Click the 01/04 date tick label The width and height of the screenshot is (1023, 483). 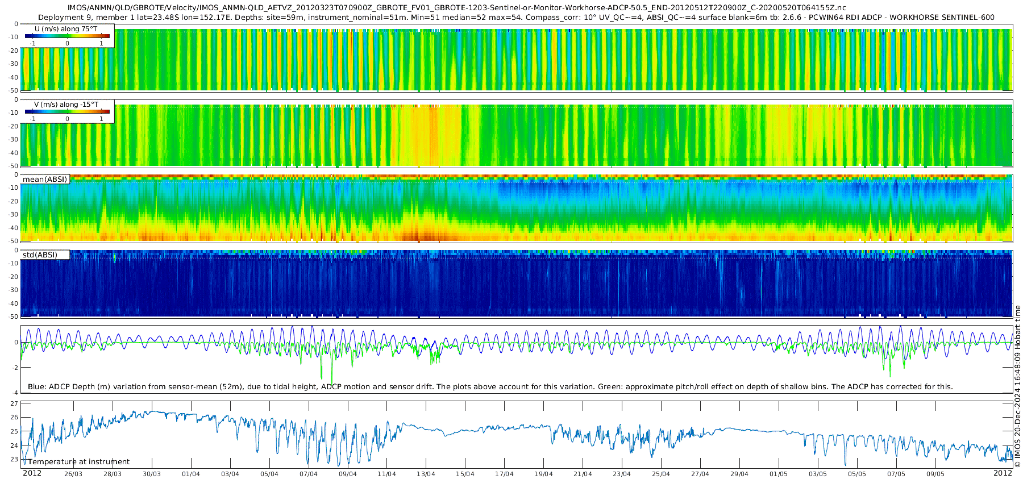[191, 474]
